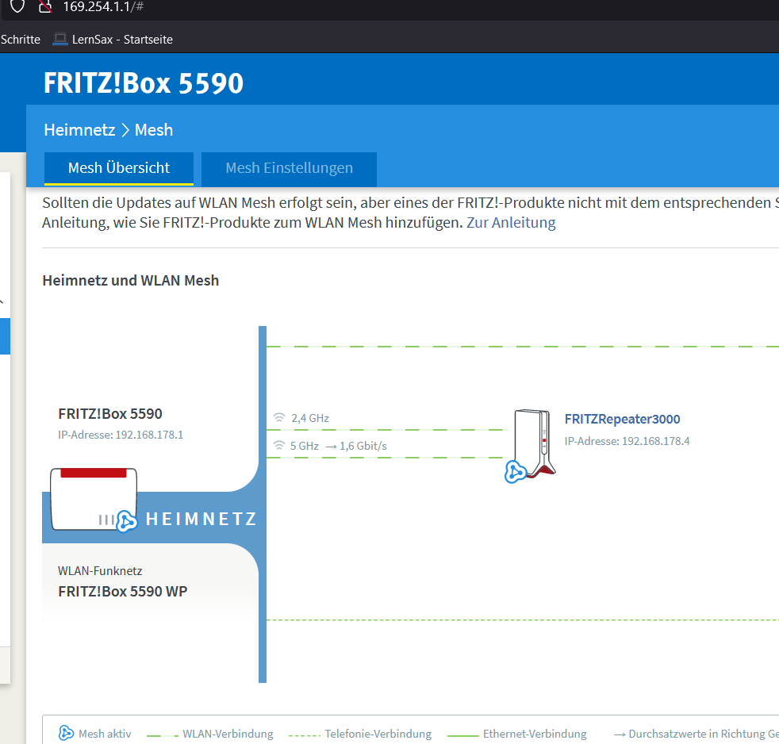Click the FRITZ!Box IP-Adresse 192.168.178.1
The width and height of the screenshot is (779, 744).
121,435
